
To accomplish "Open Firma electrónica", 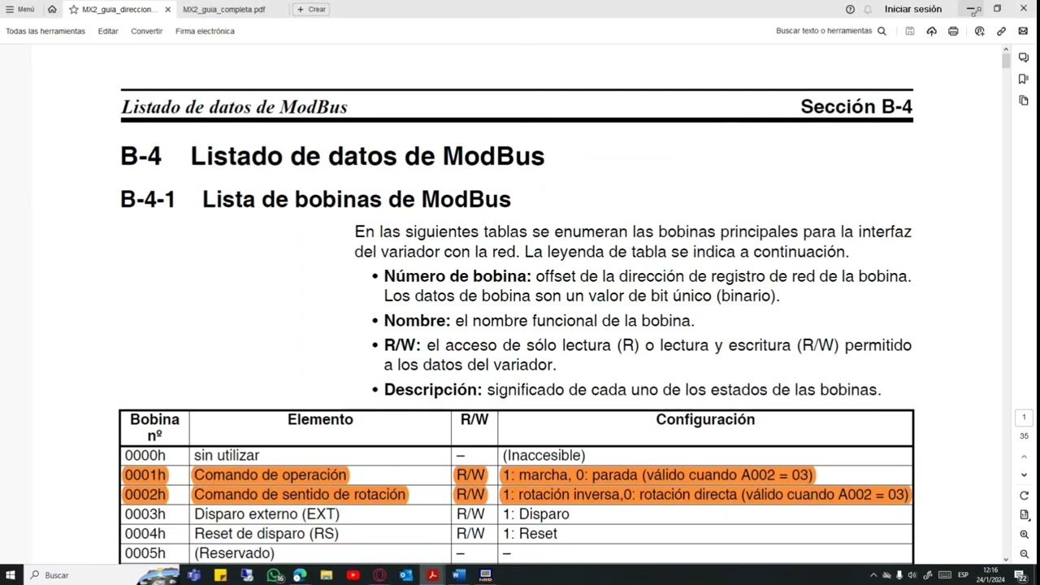I will [x=205, y=31].
